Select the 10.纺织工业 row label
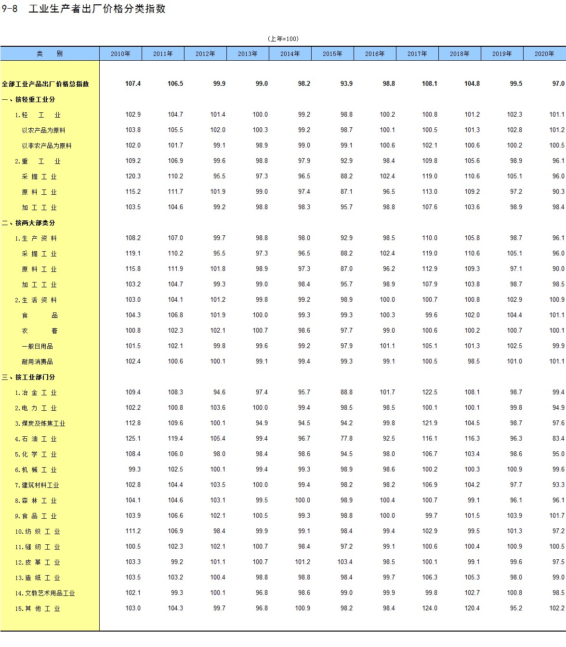Screen dimensions: 566x647 pos(38,531)
